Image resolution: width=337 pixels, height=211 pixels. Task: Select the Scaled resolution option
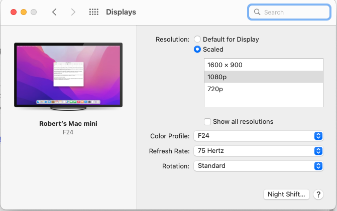(197, 49)
